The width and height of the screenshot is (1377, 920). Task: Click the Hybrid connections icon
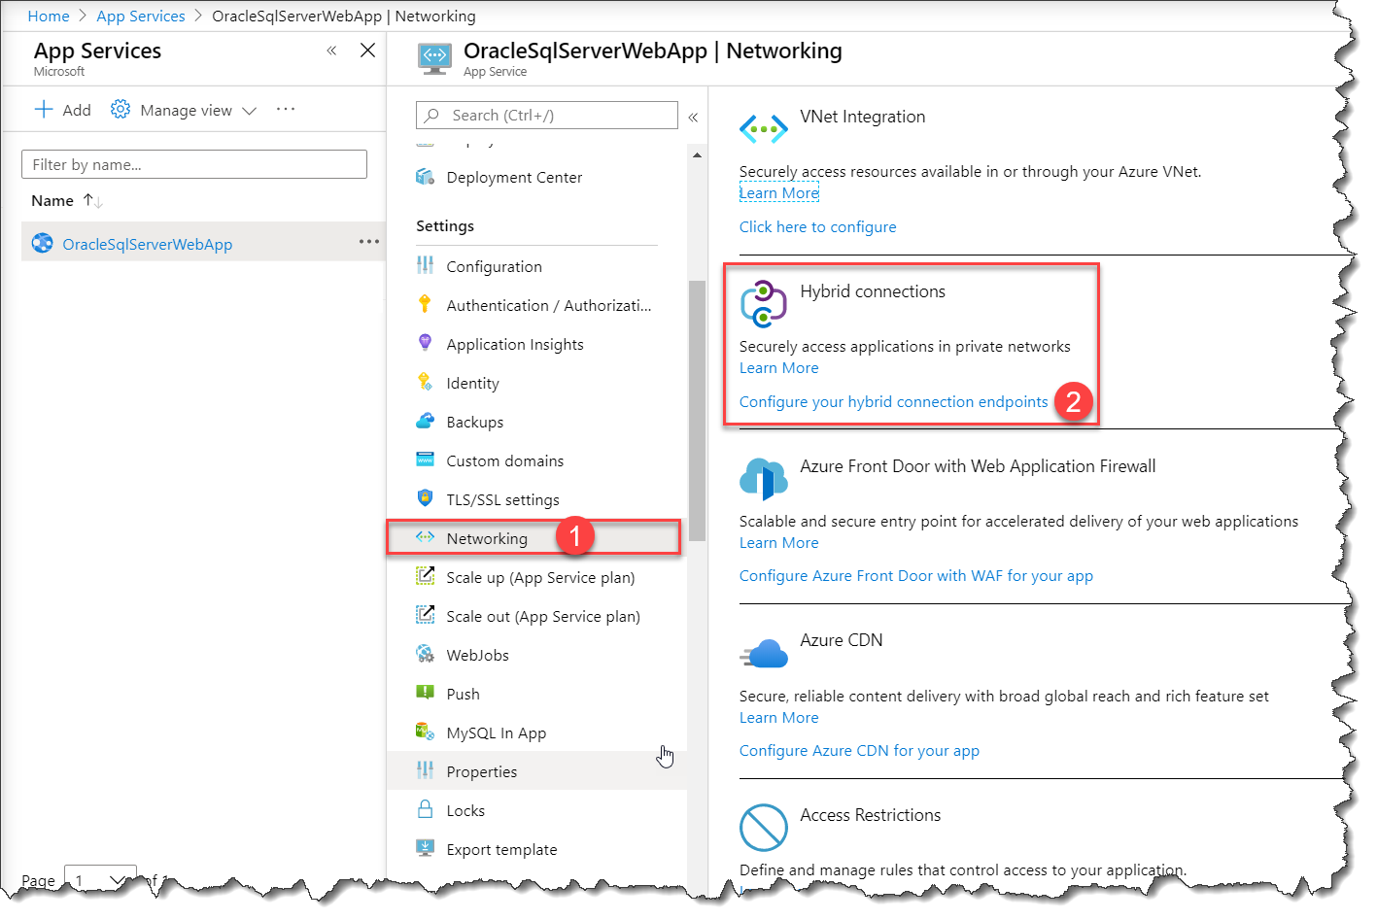pyautogui.click(x=763, y=303)
